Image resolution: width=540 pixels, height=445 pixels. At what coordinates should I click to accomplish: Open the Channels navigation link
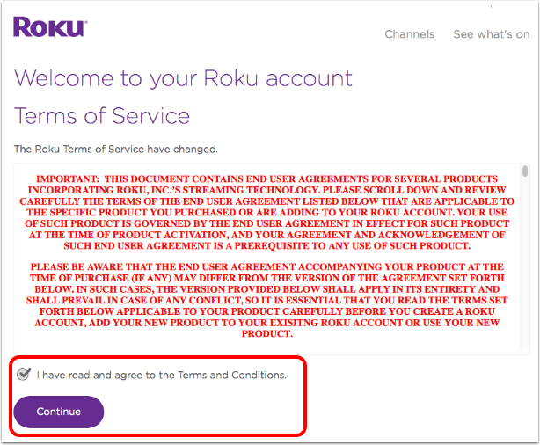410,34
